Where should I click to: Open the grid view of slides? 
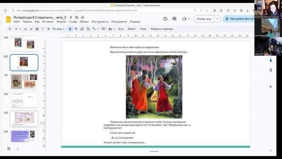click(9, 149)
